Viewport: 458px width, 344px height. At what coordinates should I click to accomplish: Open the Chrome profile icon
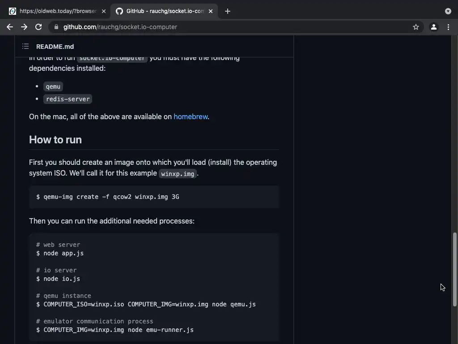(433, 27)
